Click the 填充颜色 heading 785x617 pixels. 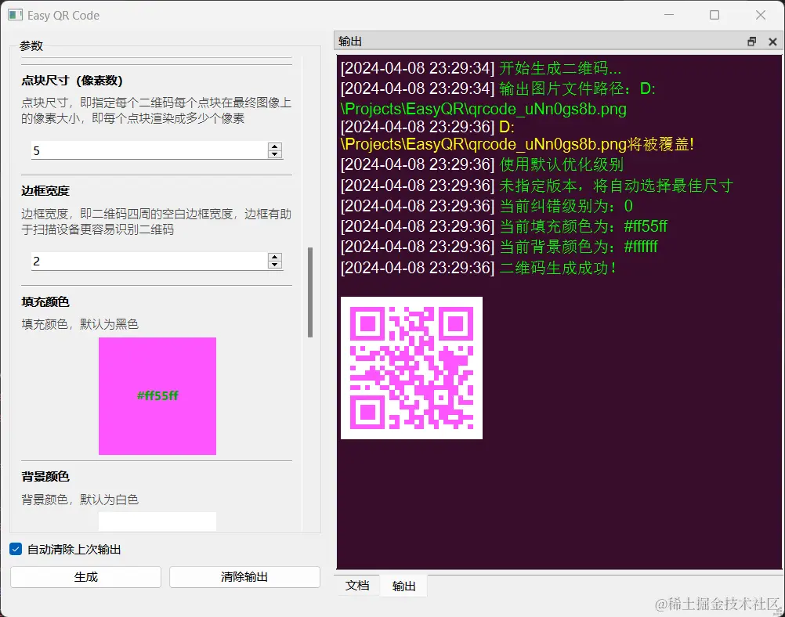click(x=45, y=301)
